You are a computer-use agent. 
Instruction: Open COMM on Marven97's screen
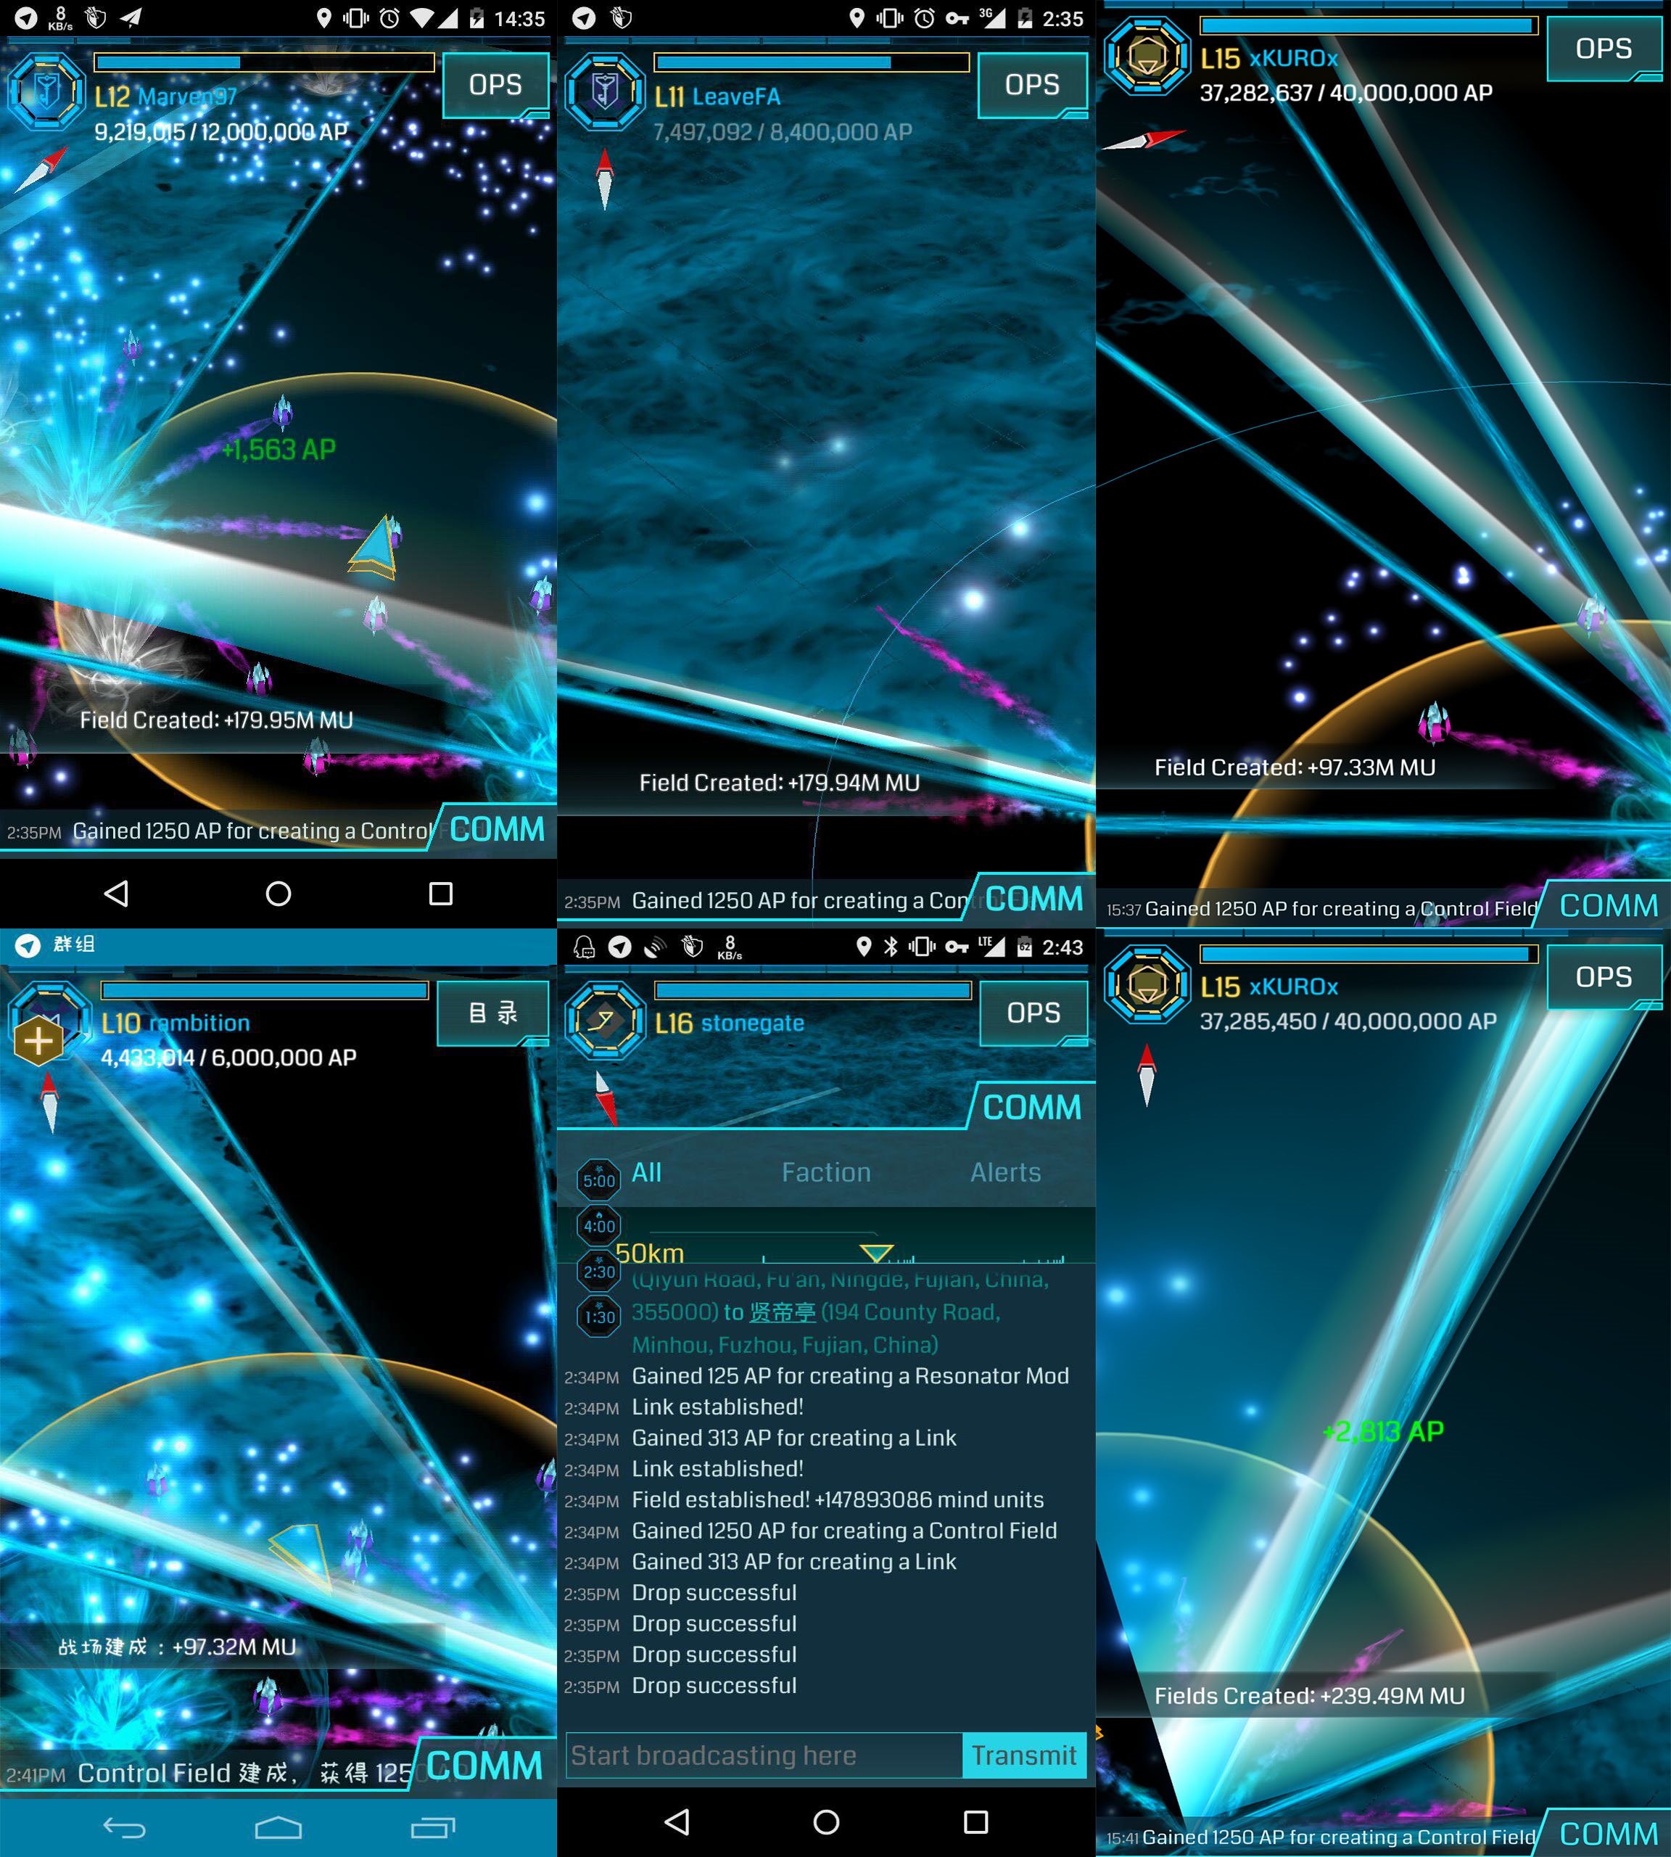pyautogui.click(x=496, y=829)
